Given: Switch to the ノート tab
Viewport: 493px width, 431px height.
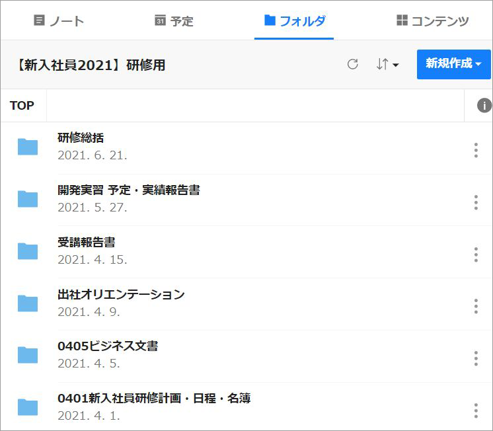Looking at the screenshot, I should (59, 20).
